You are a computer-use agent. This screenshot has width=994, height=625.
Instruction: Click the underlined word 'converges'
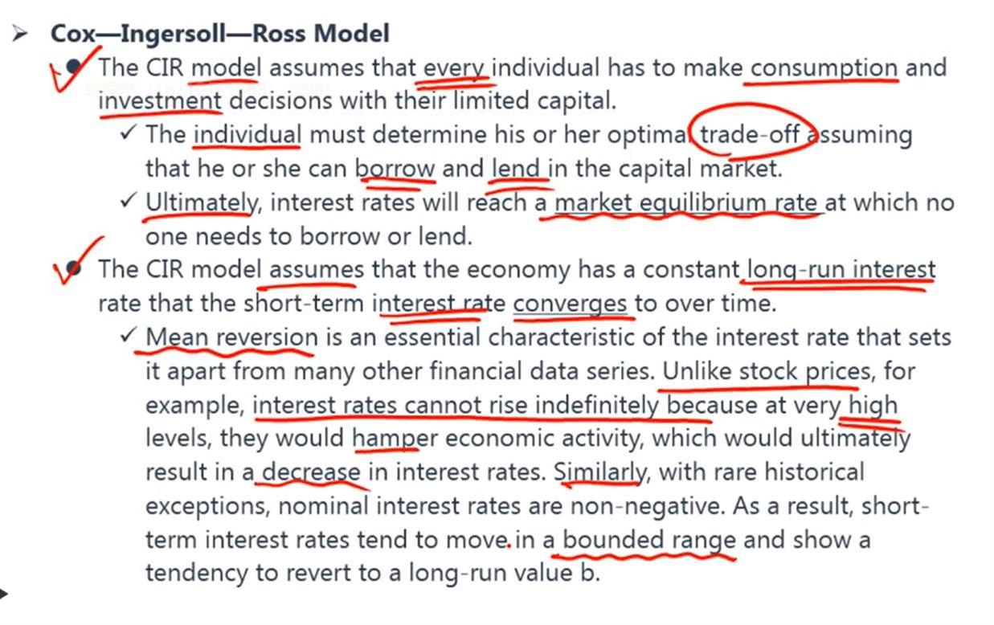tap(571, 304)
